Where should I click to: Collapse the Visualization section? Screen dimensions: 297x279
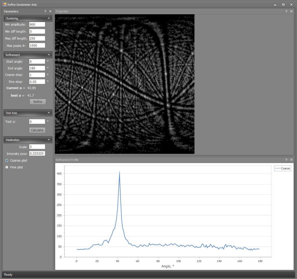[x=49, y=140]
